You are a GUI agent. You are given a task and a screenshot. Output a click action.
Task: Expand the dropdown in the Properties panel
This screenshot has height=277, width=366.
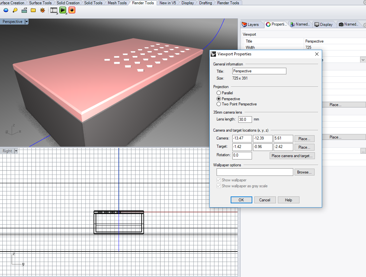(x=363, y=60)
